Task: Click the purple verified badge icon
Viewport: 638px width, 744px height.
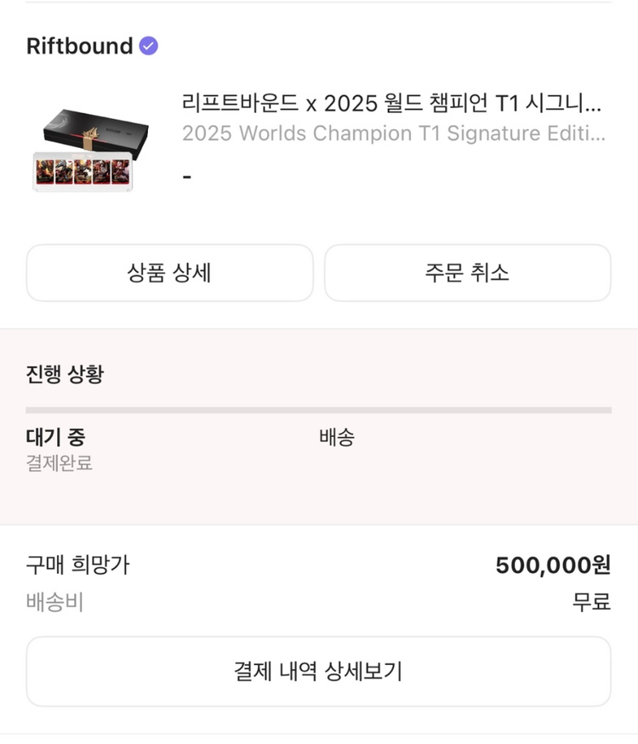Action: coord(148,46)
